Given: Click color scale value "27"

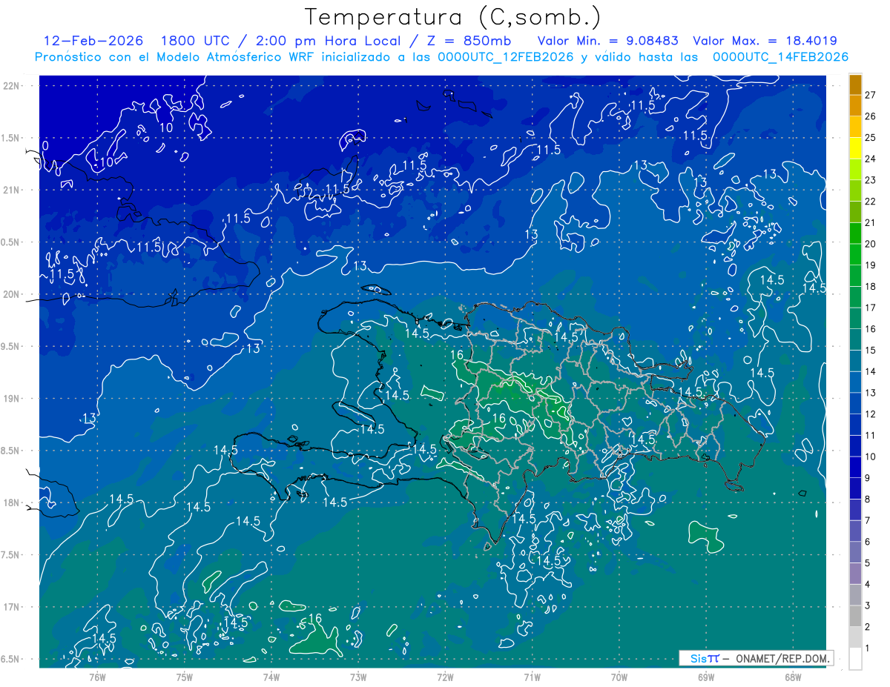Looking at the screenshot, I should 870,95.
